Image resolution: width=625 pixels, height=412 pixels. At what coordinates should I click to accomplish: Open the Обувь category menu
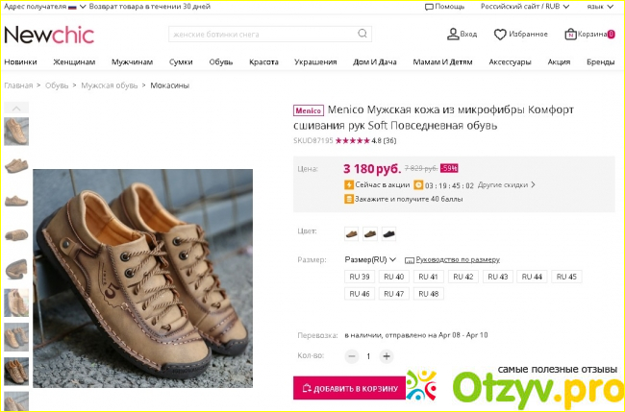point(221,62)
